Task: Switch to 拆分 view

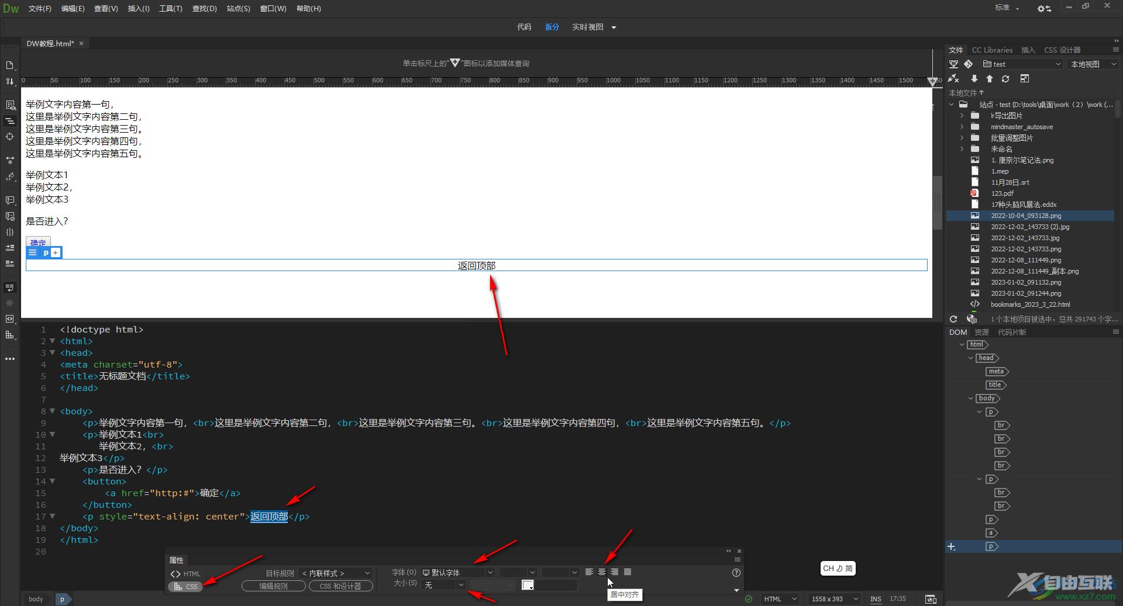Action: [552, 27]
